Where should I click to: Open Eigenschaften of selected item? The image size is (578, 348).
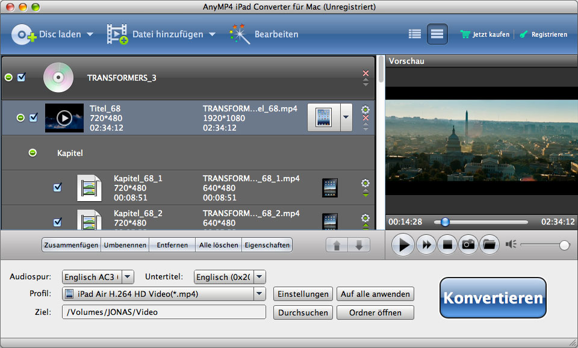click(x=267, y=245)
